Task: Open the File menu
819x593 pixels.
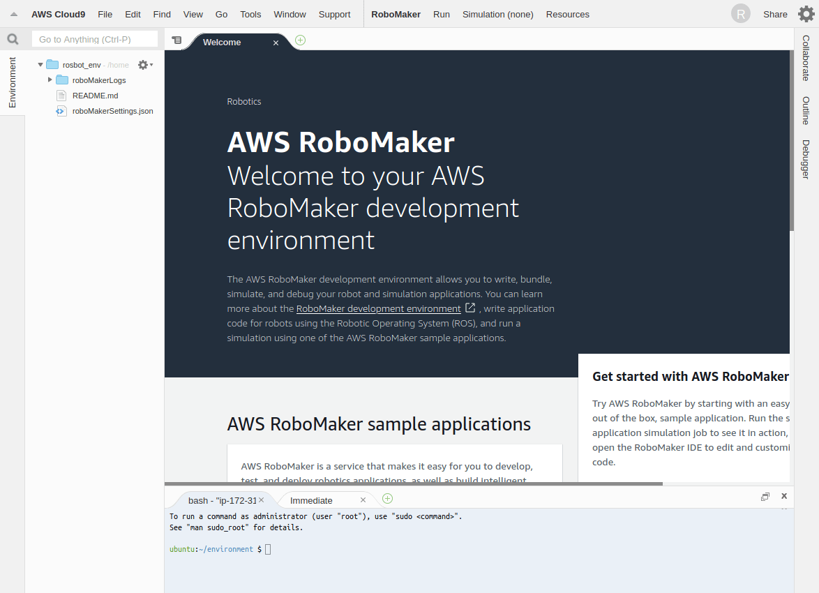Action: click(x=105, y=15)
